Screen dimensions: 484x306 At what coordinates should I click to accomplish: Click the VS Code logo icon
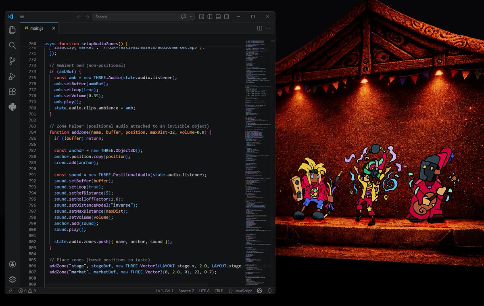pyautogui.click(x=11, y=17)
